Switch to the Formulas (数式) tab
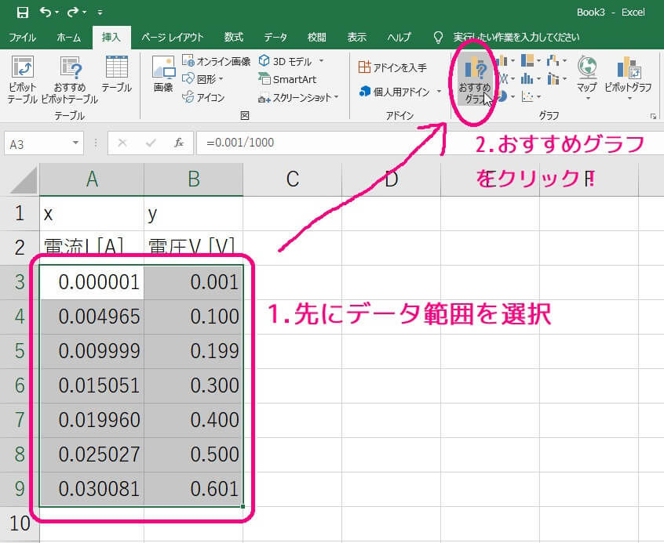 click(233, 37)
